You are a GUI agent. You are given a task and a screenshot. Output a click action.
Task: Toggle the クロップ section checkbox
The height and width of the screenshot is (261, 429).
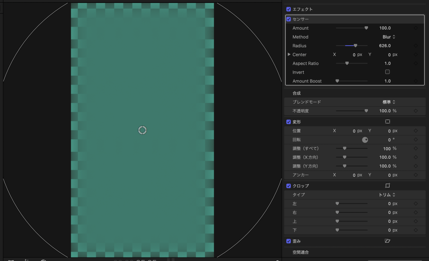pos(289,186)
